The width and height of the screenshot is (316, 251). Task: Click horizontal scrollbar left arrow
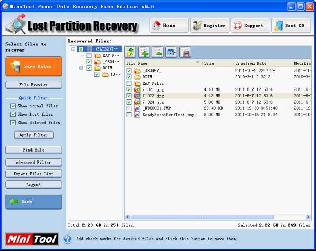coord(128,217)
